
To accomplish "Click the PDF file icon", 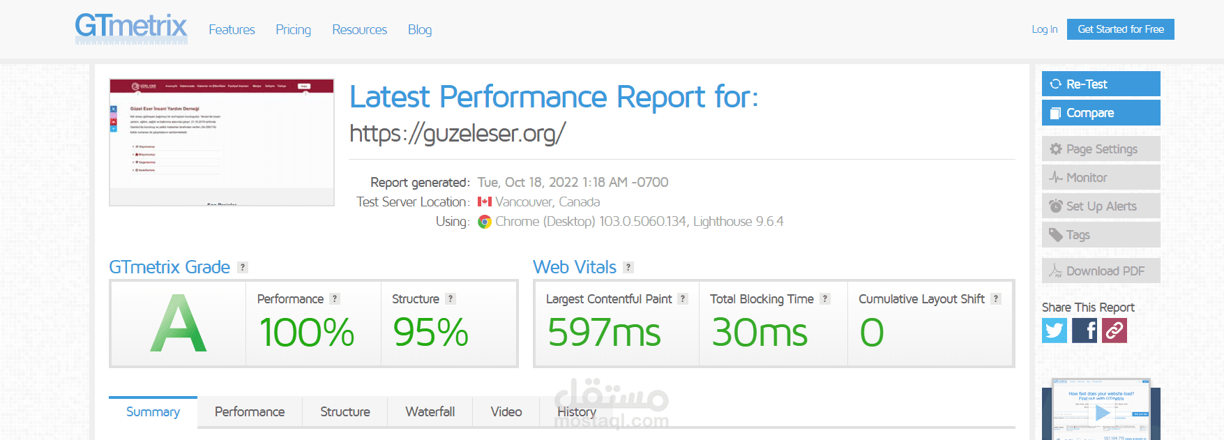I will (1056, 271).
